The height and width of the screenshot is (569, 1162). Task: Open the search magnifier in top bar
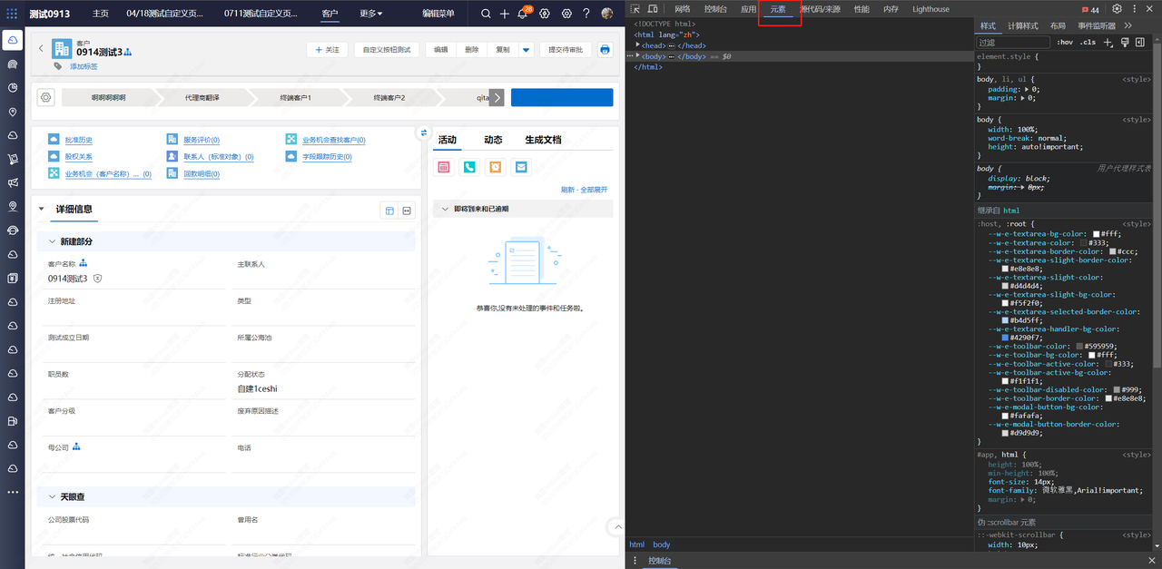pyautogui.click(x=486, y=14)
